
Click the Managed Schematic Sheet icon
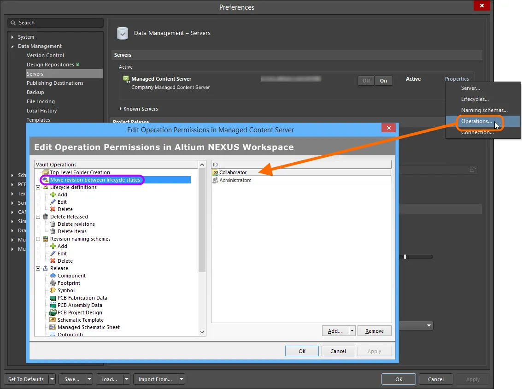(53, 327)
